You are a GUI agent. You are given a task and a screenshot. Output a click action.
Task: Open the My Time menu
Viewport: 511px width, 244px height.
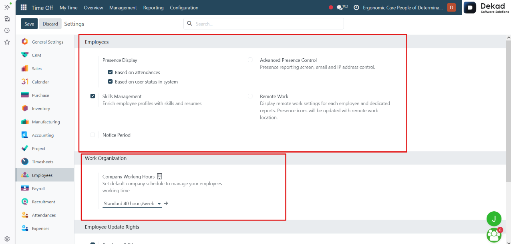click(x=68, y=8)
